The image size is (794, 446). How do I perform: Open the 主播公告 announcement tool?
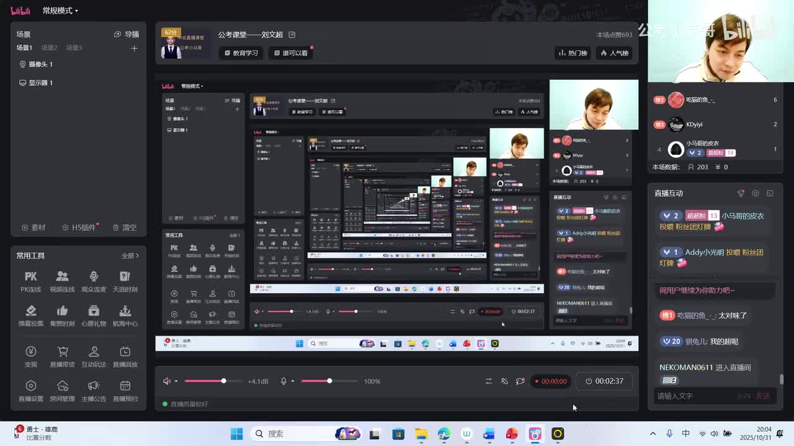94,391
